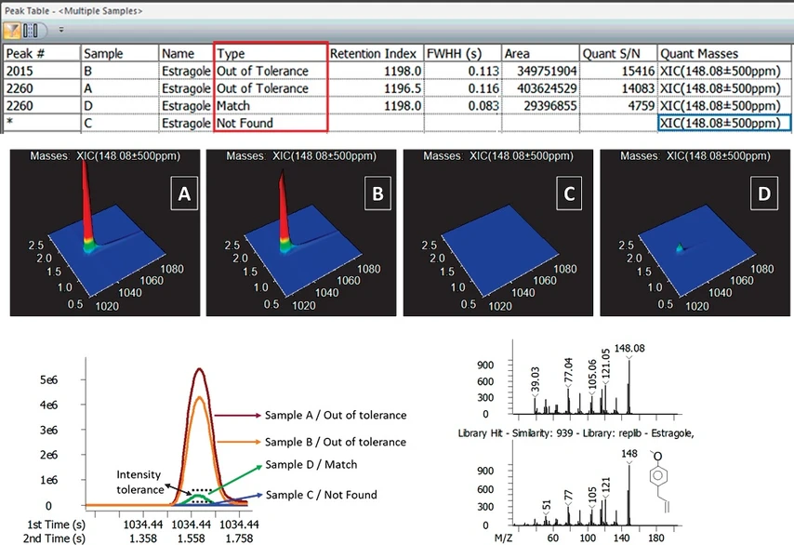Open the toolbar customize dropdown arrow

coord(60,30)
